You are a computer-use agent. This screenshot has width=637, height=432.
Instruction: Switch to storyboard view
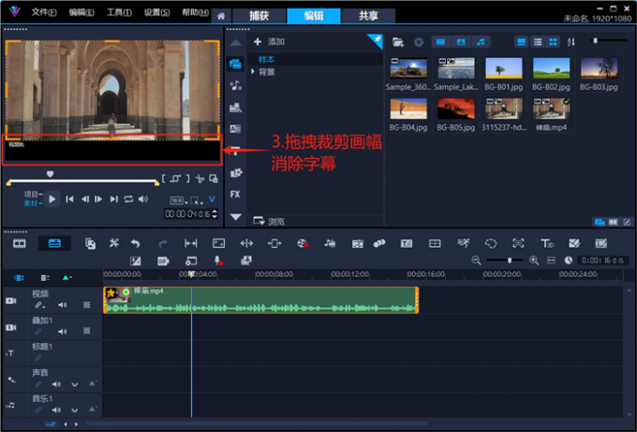pos(20,243)
